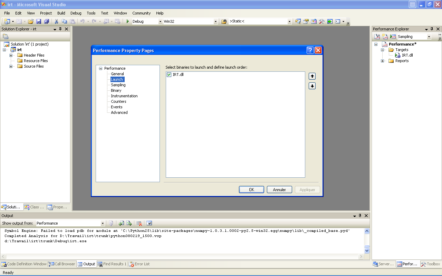Toggle auto-hide pin on Output panel
This screenshot has width=442, height=276.
point(360,216)
